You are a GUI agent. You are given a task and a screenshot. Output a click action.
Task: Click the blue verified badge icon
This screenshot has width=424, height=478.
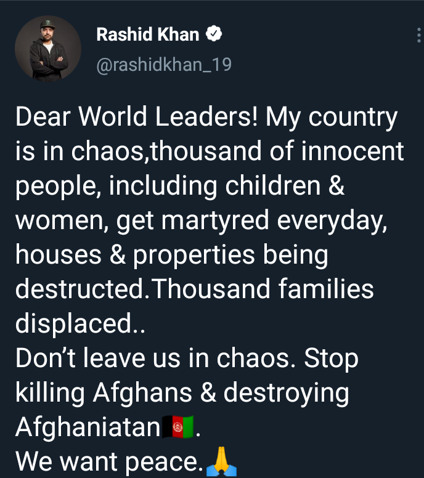pos(214,33)
